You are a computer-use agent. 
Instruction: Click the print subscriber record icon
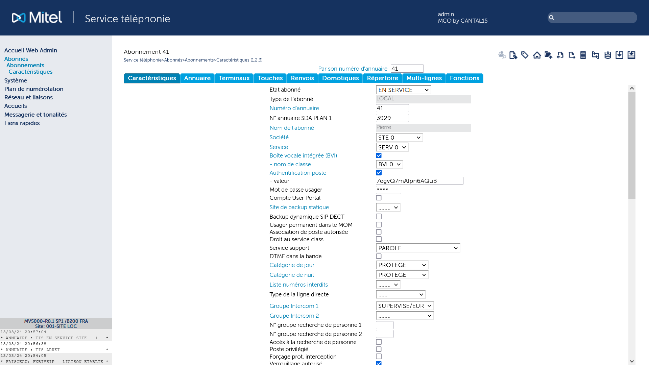583,55
